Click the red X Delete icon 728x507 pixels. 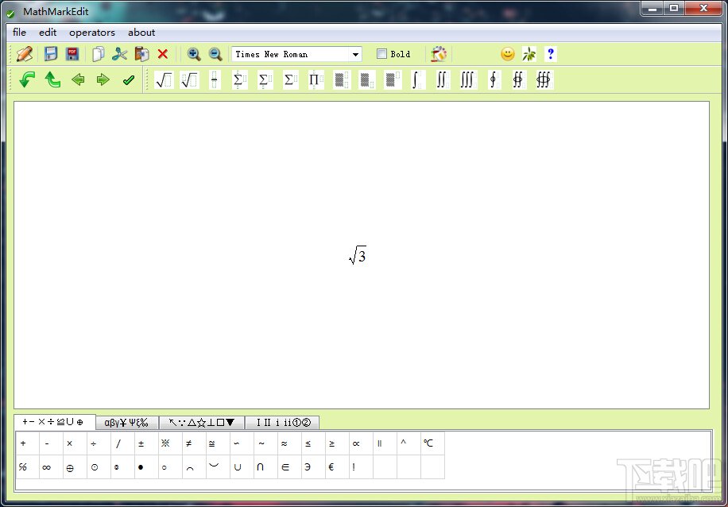point(162,54)
